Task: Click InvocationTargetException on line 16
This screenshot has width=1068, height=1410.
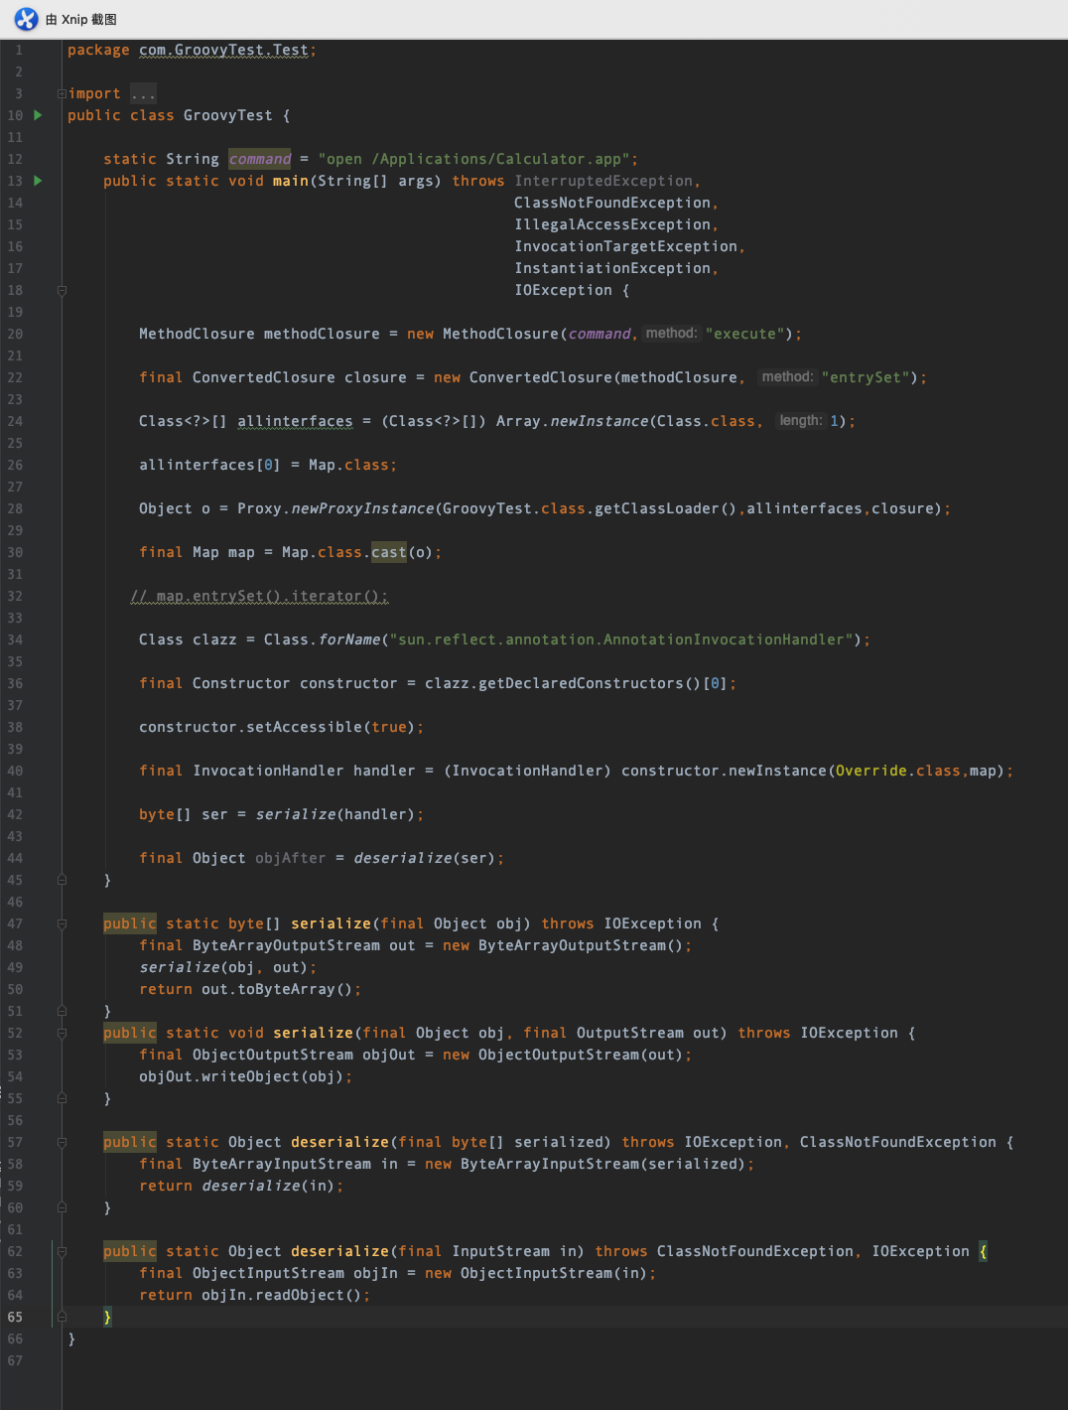Action: (626, 246)
